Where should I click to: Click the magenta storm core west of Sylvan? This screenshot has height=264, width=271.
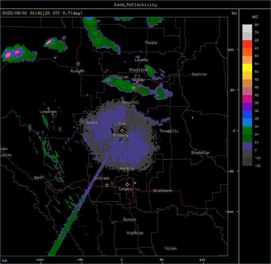click(107, 80)
